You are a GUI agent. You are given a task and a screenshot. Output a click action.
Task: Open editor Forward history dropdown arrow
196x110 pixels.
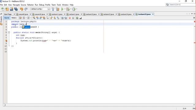pyautogui.click(x=31, y=18)
